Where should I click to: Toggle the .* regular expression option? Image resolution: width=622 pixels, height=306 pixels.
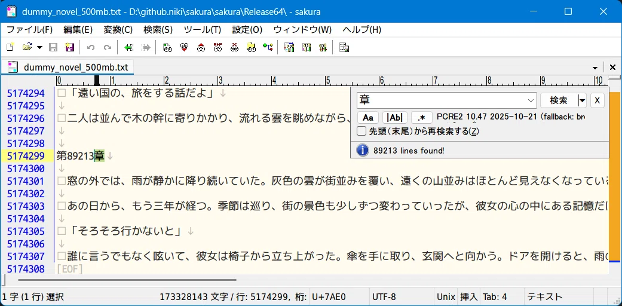click(x=422, y=118)
